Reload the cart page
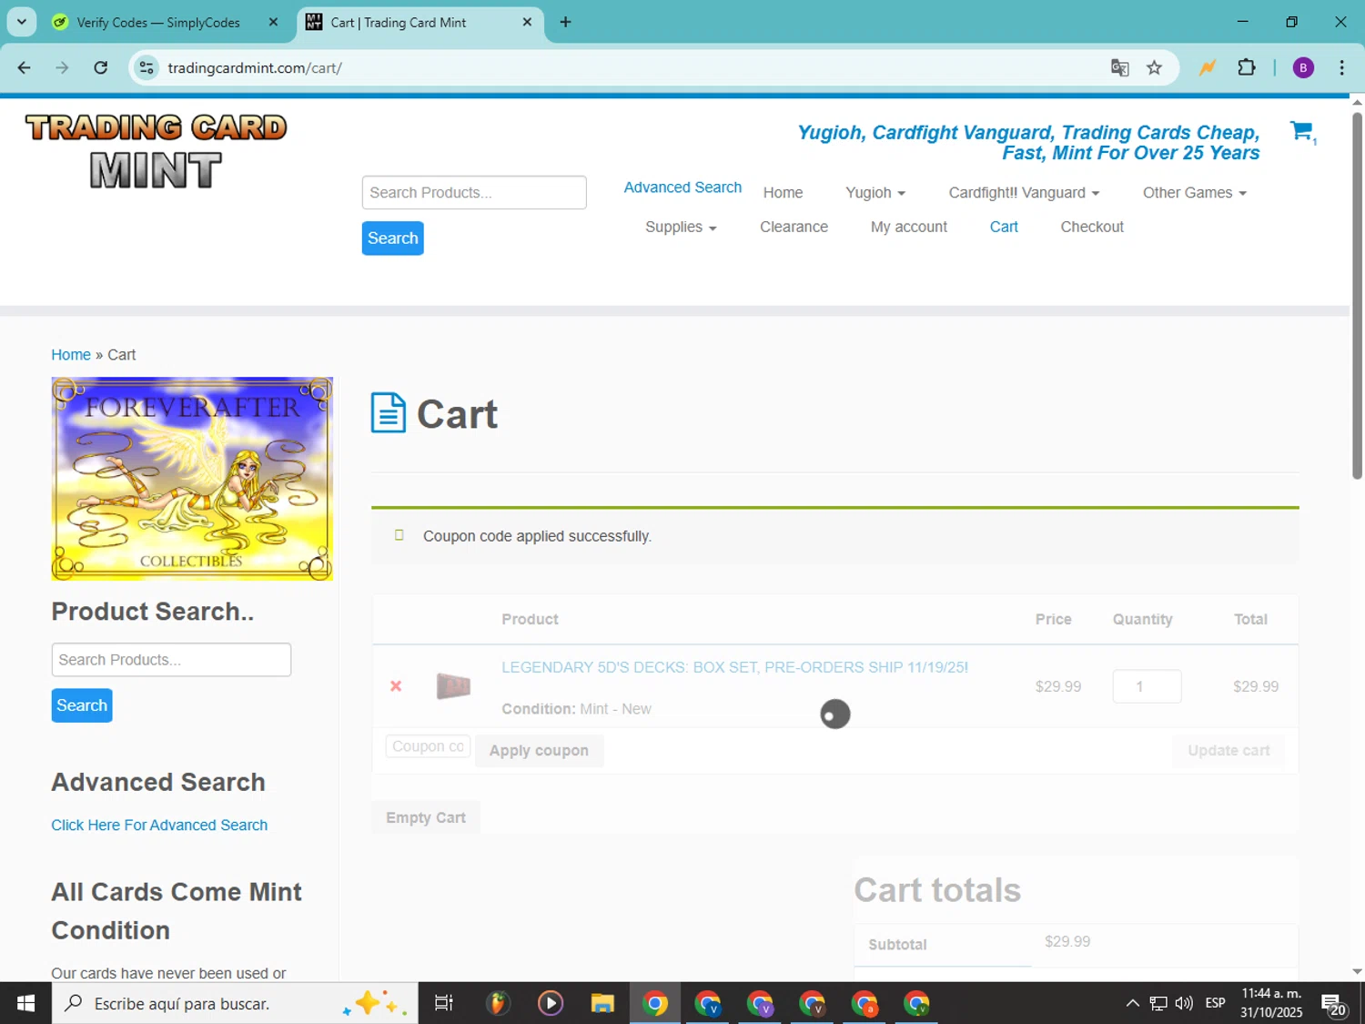 [101, 67]
